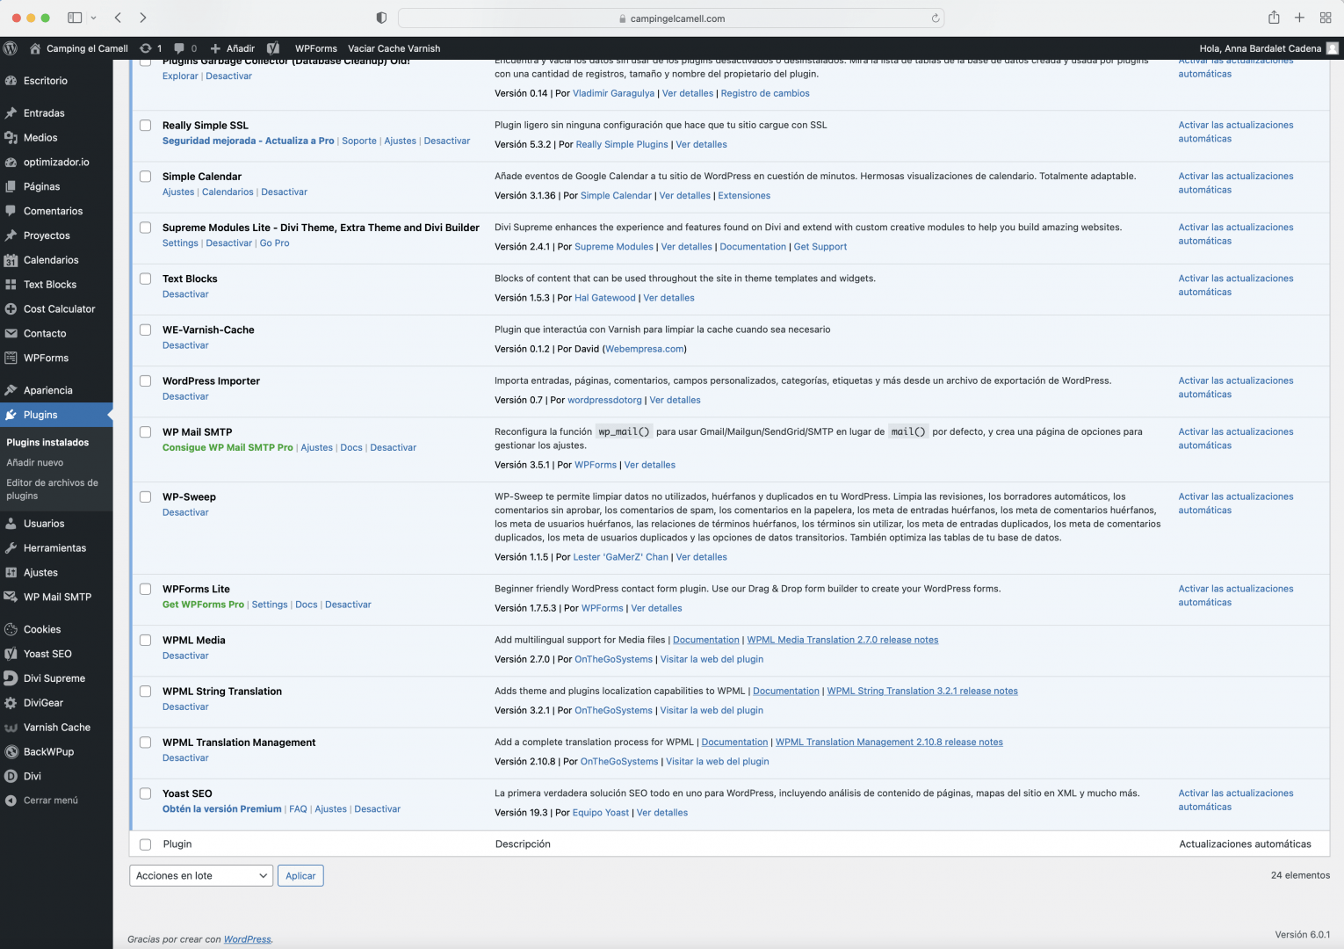Screen dimensions: 1344x949
Task: Deactivate the WP-Sweep plugin
Action: 185,513
